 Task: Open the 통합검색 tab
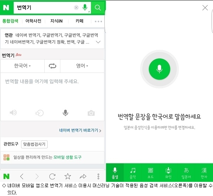coord(10,21)
